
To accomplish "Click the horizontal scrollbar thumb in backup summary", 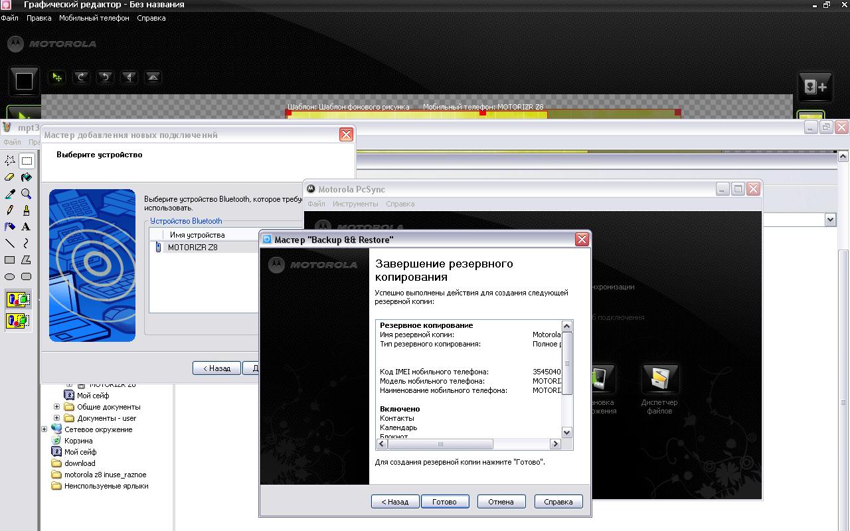I will pyautogui.click(x=440, y=444).
